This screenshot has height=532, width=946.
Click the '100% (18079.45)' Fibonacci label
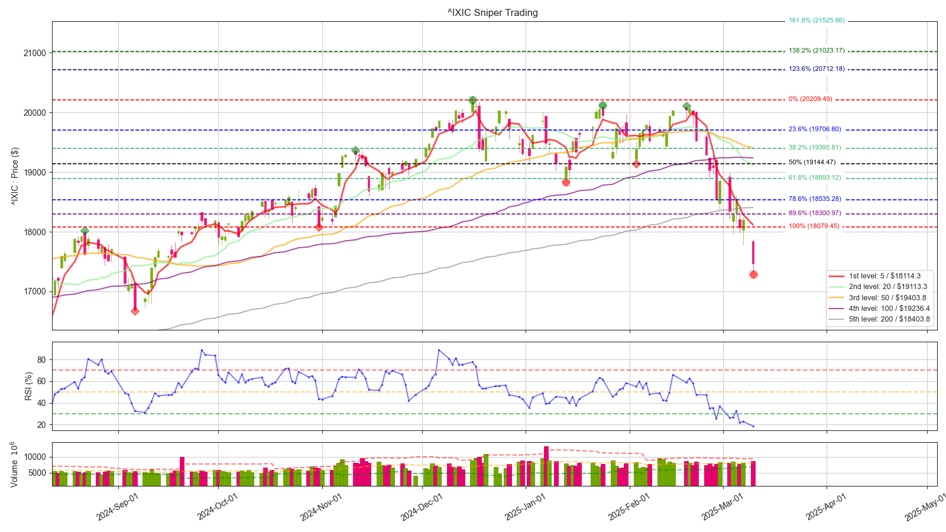click(x=814, y=226)
